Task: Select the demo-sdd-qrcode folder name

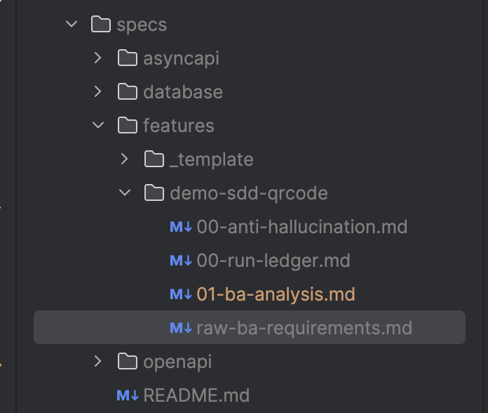Action: pyautogui.click(x=248, y=193)
